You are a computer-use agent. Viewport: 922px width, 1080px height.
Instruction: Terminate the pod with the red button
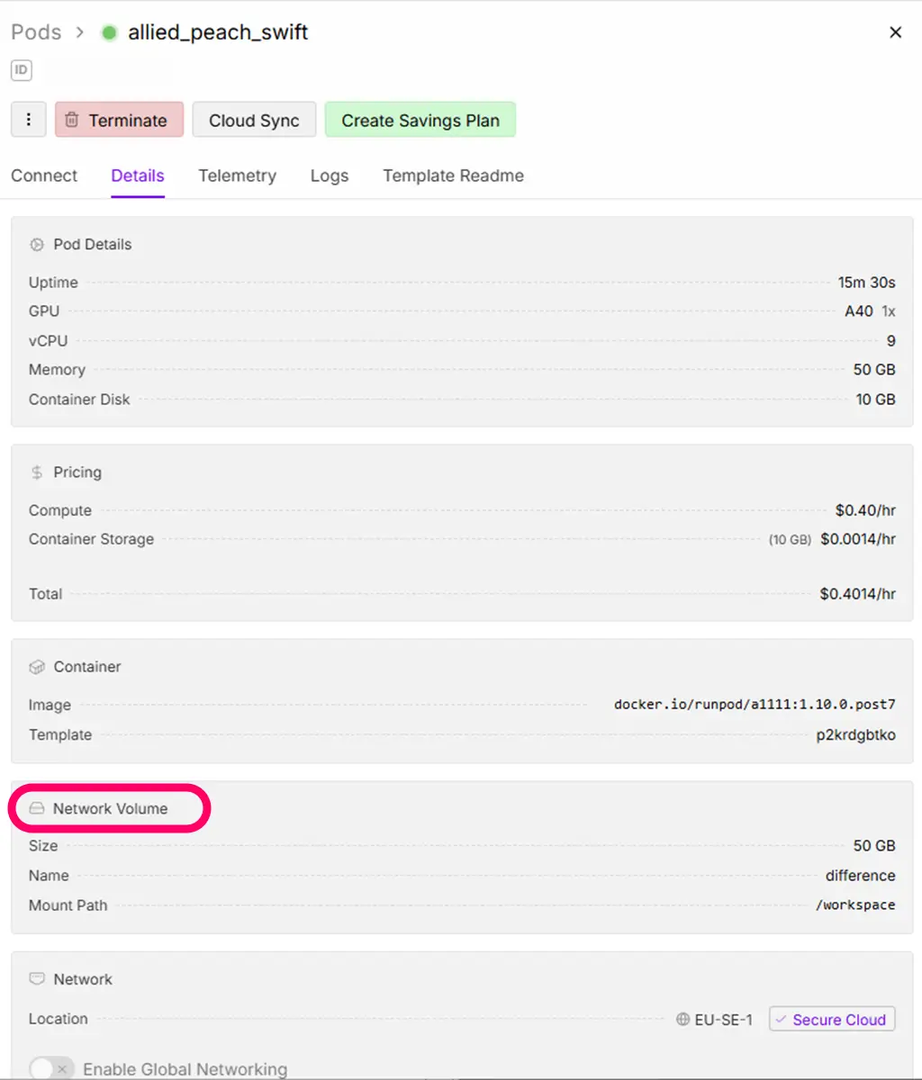pos(119,120)
